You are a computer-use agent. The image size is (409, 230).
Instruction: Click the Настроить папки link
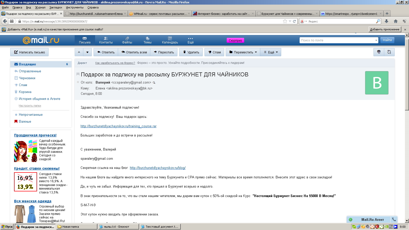tap(30, 106)
